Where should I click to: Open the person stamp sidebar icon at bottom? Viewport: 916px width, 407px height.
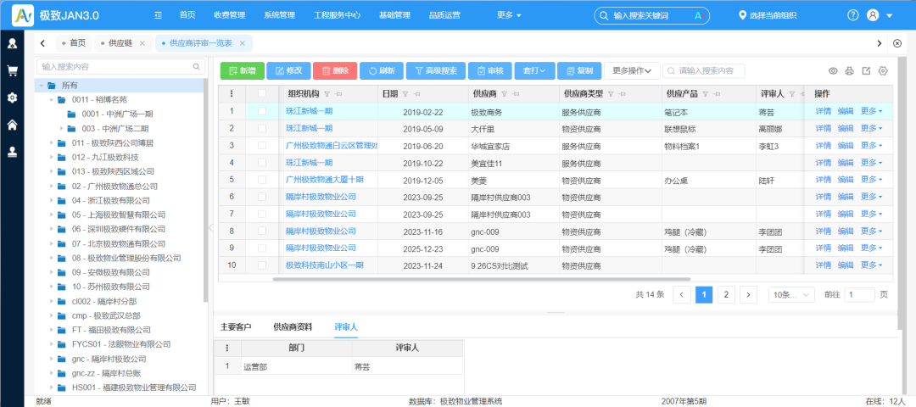coord(12,151)
